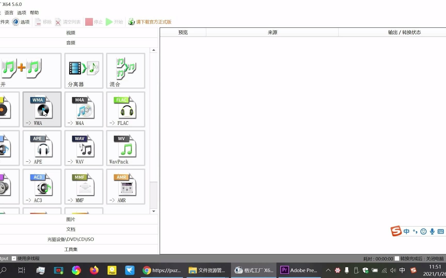Open the MMF format converter
The image size is (446, 278).
pos(83,187)
